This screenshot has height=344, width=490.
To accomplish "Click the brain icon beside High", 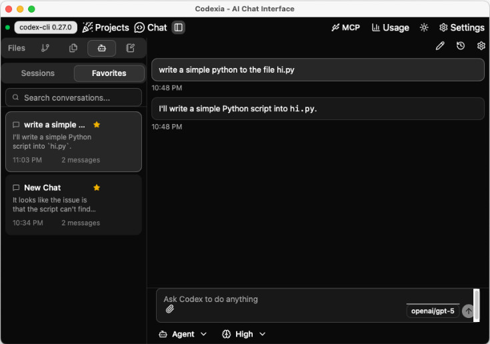I will point(226,334).
